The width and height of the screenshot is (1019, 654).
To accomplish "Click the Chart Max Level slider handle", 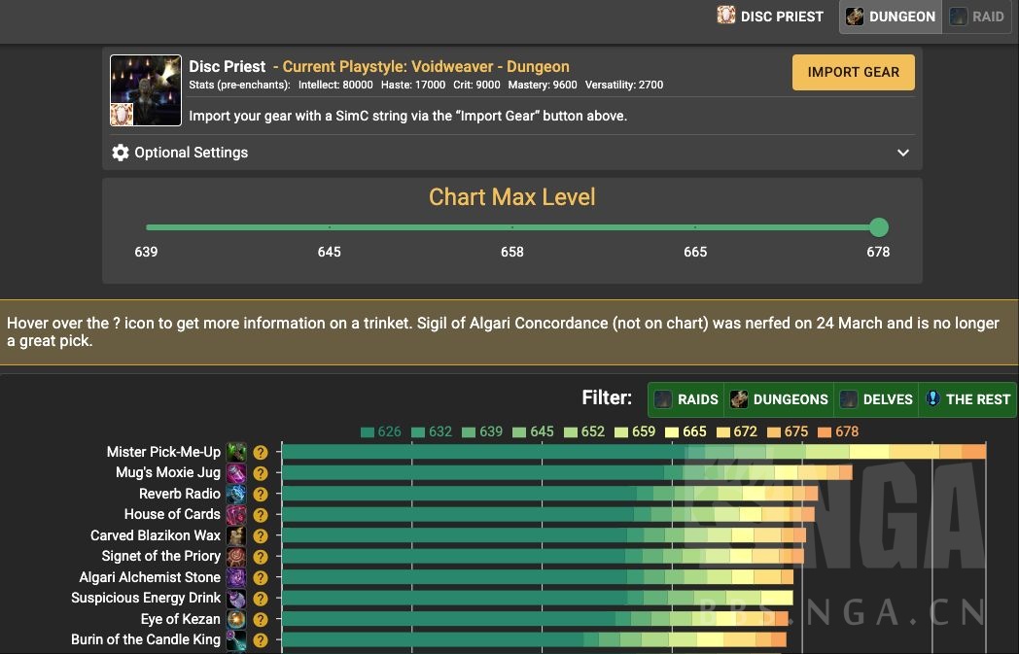I will point(879,227).
